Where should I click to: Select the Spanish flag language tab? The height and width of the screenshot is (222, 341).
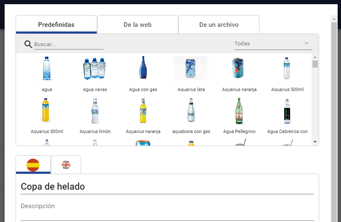(x=33, y=165)
